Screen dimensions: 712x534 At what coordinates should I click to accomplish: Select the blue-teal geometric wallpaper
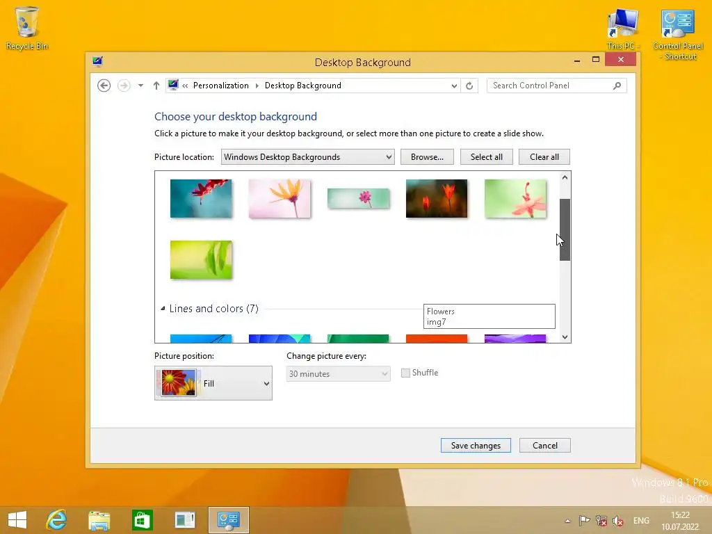280,339
